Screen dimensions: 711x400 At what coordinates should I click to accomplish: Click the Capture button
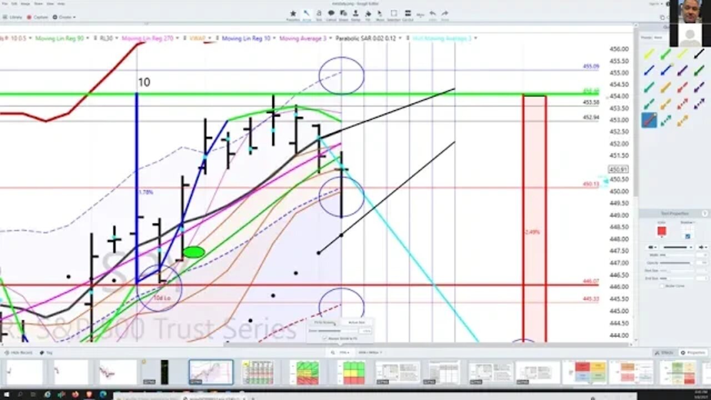coord(38,17)
